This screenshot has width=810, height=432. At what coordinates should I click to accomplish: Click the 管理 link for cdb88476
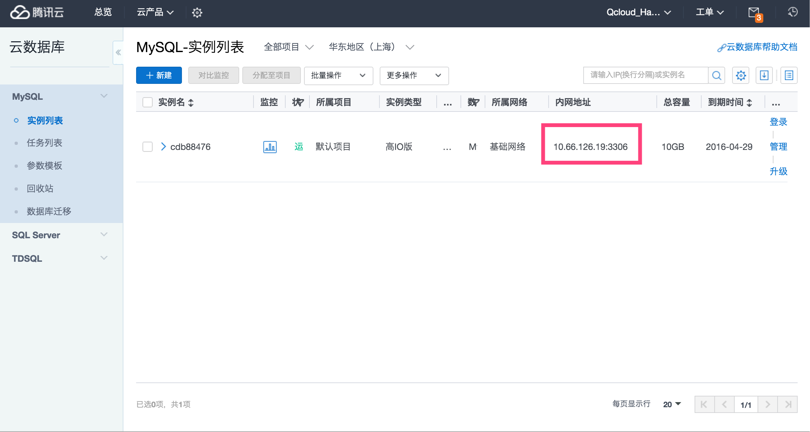pyautogui.click(x=778, y=147)
